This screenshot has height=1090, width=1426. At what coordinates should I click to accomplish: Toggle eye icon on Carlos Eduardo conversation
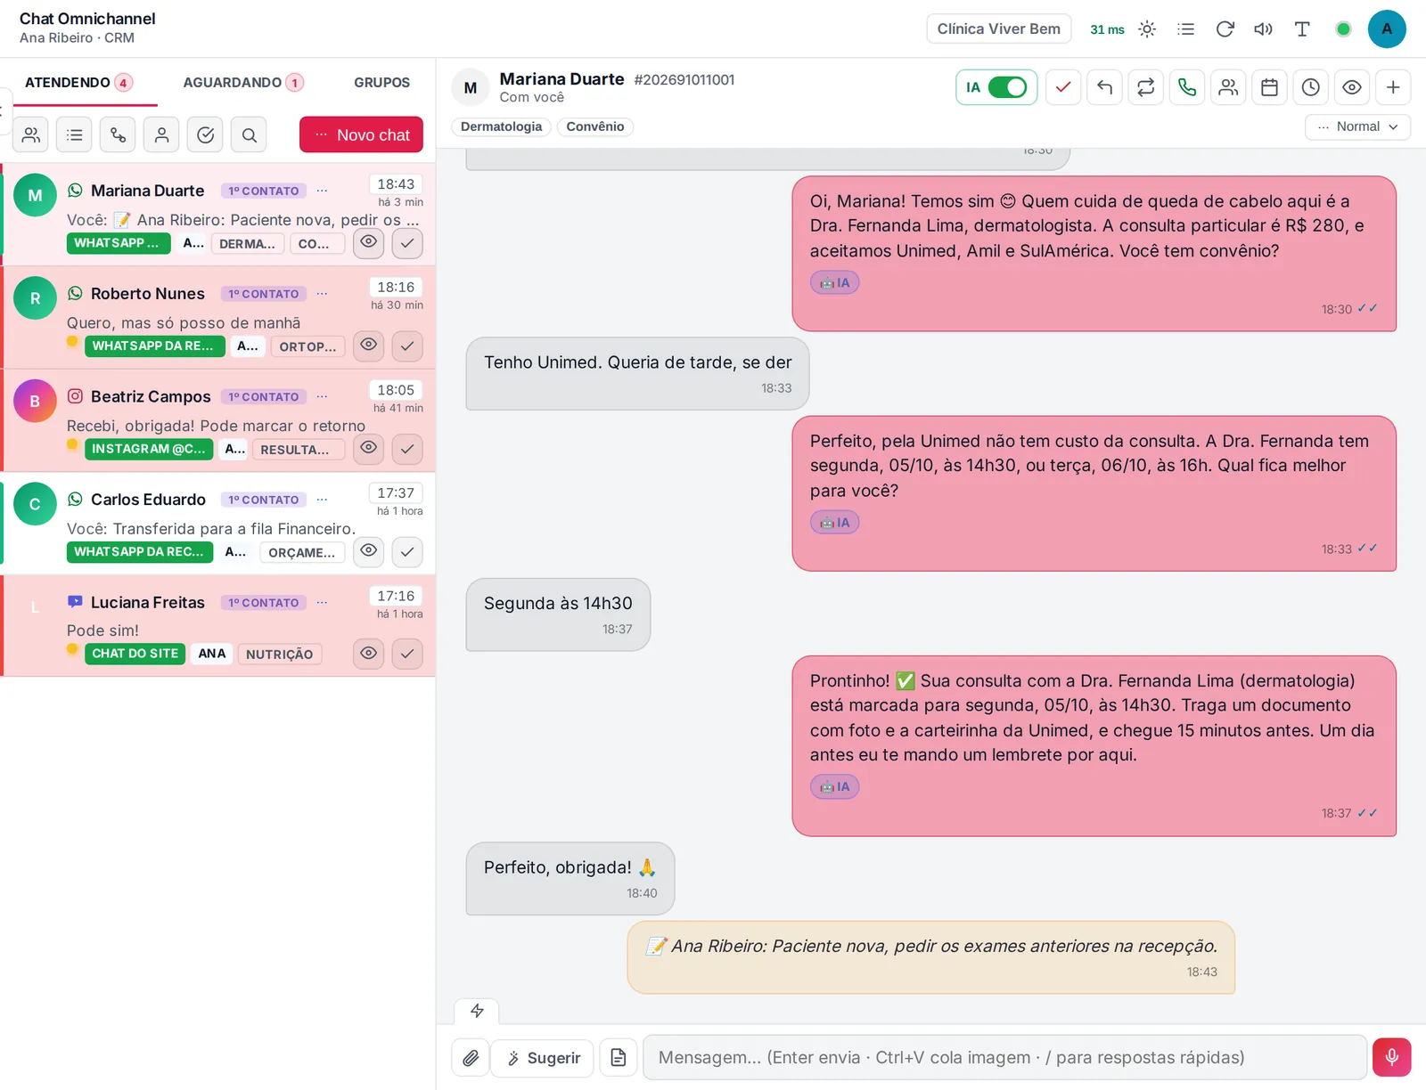point(368,551)
